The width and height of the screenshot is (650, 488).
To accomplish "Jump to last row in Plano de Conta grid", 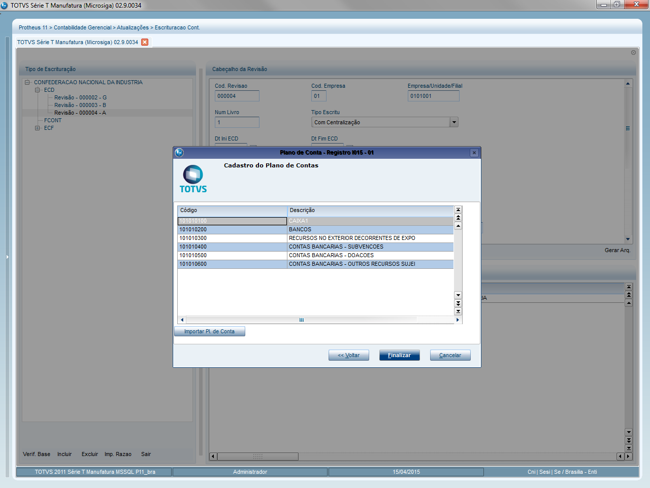I will 458,311.
